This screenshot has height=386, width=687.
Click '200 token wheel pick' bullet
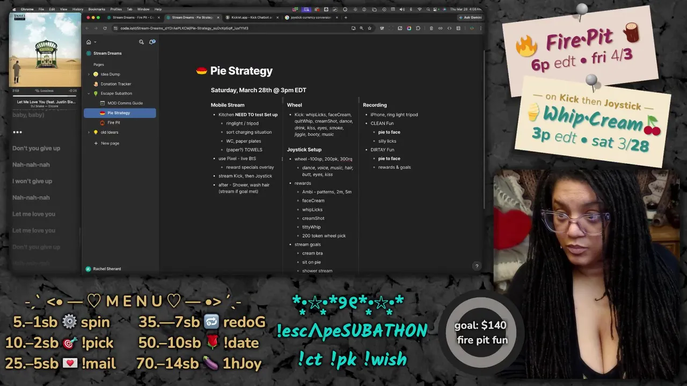click(x=324, y=236)
